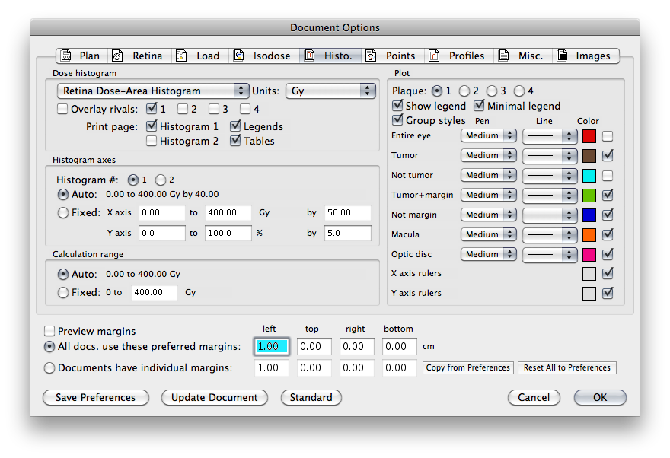
Task: Click the Y axis rulers color swatch
Action: [589, 293]
